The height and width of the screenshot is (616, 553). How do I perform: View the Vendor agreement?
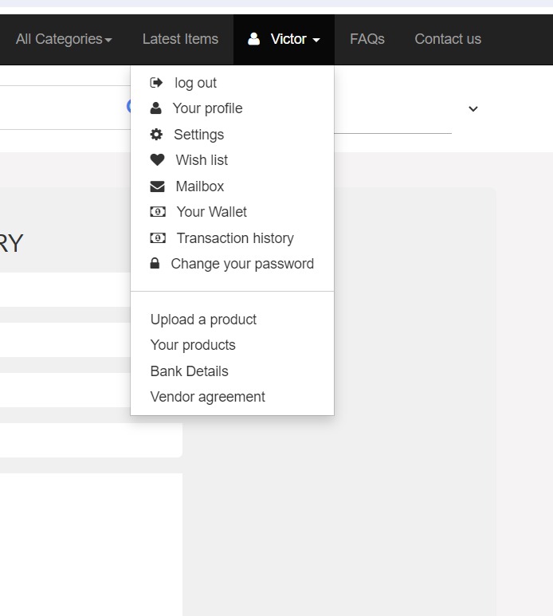[x=207, y=397]
